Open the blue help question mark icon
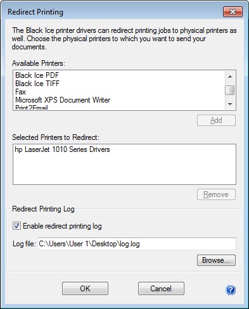 tap(231, 290)
